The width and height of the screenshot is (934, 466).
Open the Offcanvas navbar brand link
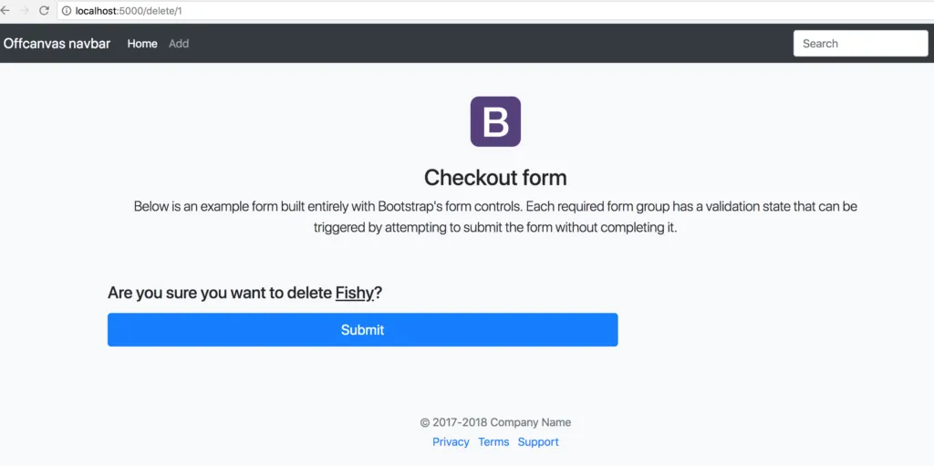tap(57, 44)
